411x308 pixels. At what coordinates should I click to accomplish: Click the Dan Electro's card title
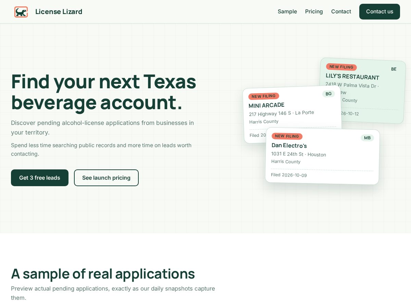(289, 145)
